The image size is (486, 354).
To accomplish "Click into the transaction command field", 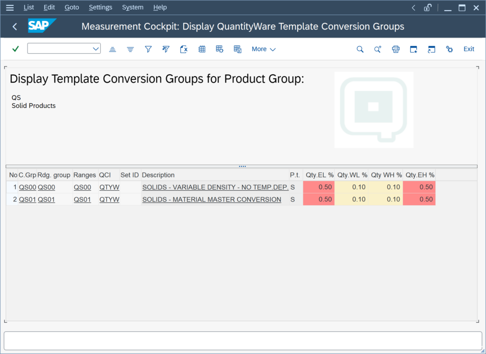I will click(x=60, y=48).
